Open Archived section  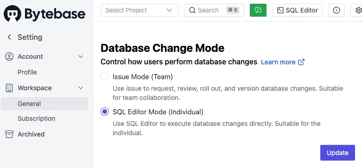(31, 134)
